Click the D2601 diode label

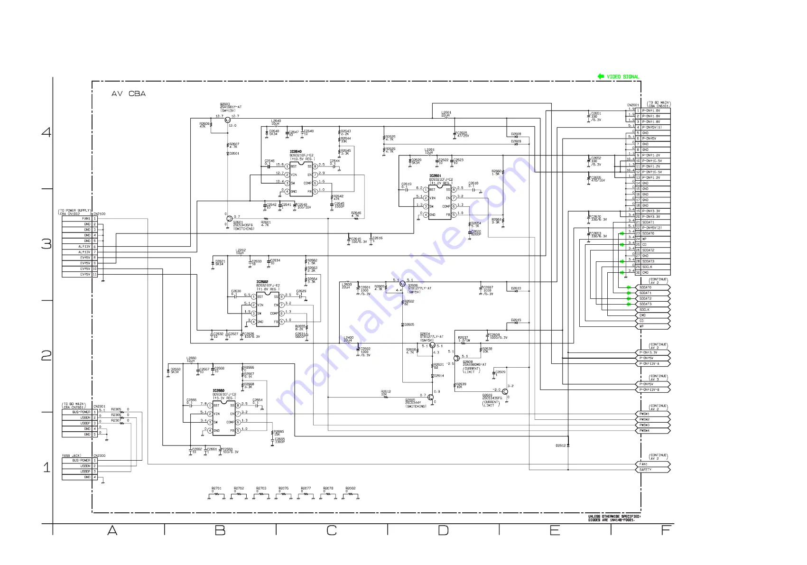point(234,153)
